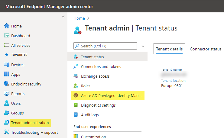Click the Home breadcrumb link
Image resolution: width=224 pixels, height=138 pixels.
click(79, 18)
